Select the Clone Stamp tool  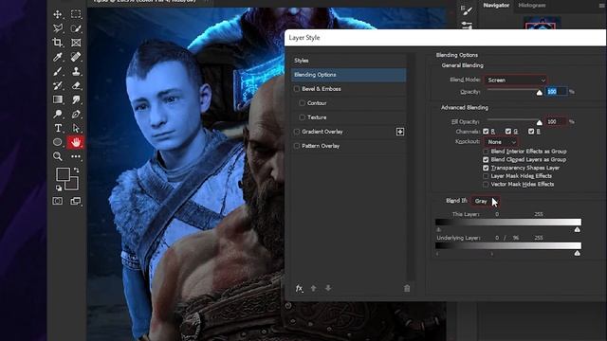(x=76, y=72)
